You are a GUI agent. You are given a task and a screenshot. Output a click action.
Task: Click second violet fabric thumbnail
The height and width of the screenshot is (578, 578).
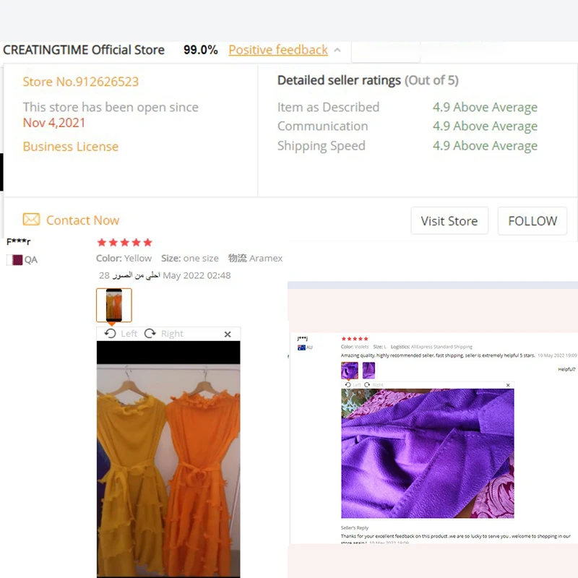click(x=368, y=370)
